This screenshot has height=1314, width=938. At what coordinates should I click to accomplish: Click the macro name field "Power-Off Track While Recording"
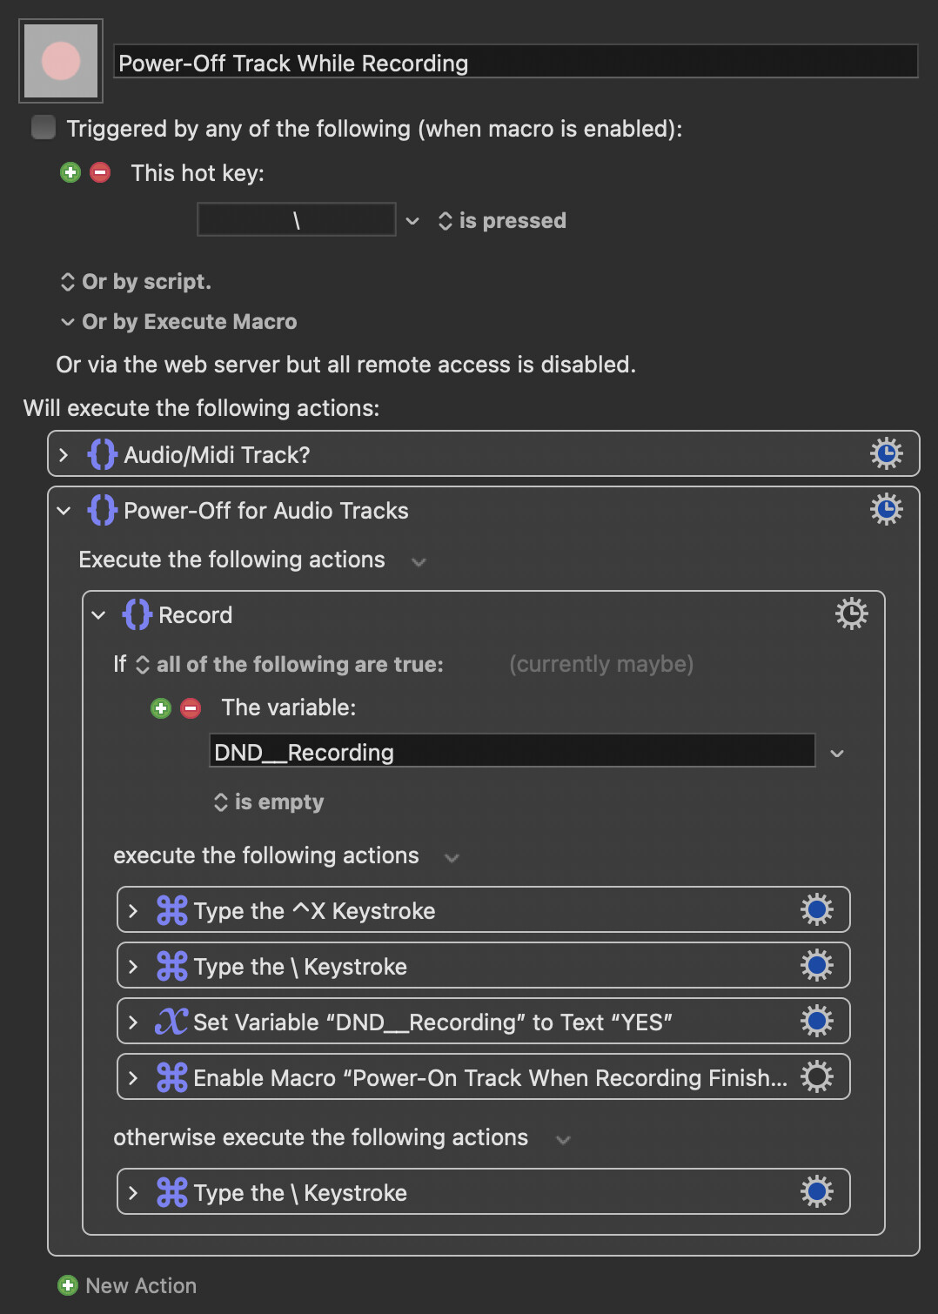[x=515, y=63]
